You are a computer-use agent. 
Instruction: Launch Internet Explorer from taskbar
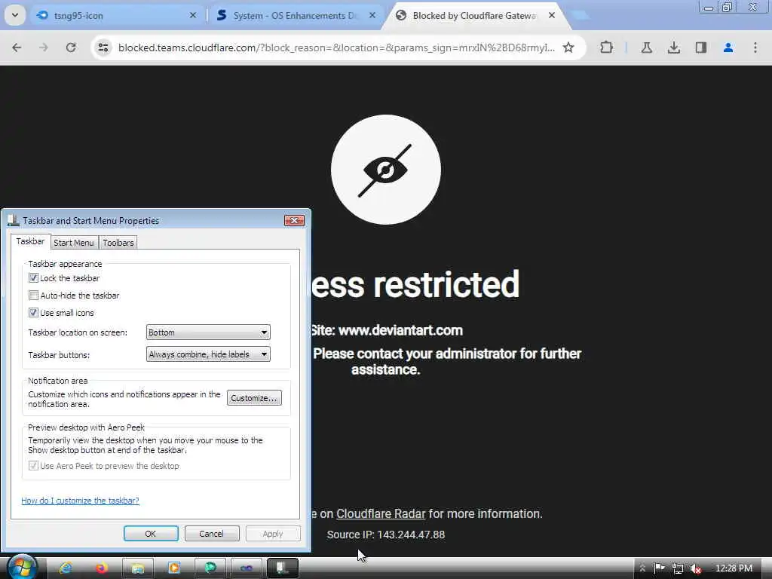coord(66,568)
